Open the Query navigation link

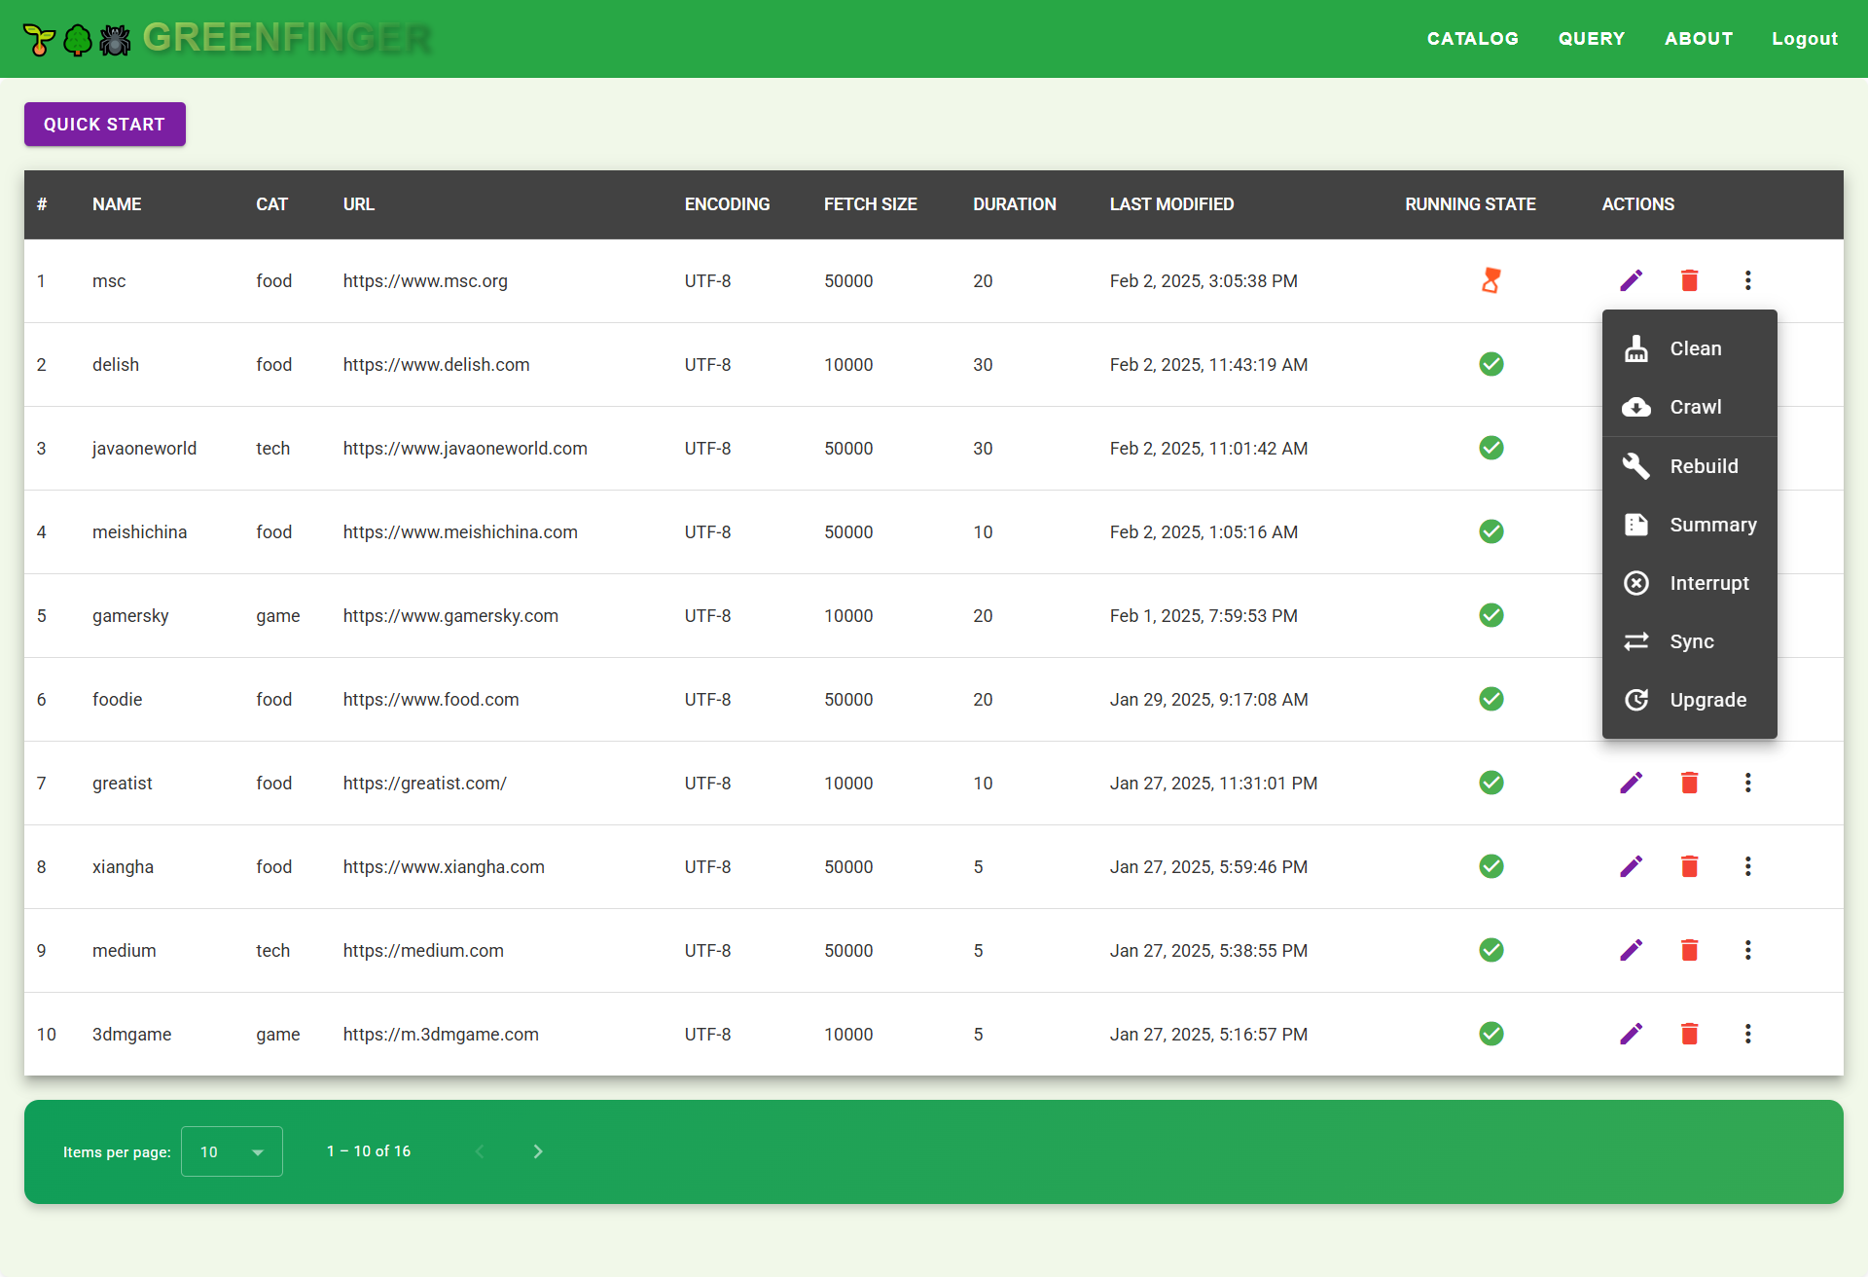pos(1592,39)
